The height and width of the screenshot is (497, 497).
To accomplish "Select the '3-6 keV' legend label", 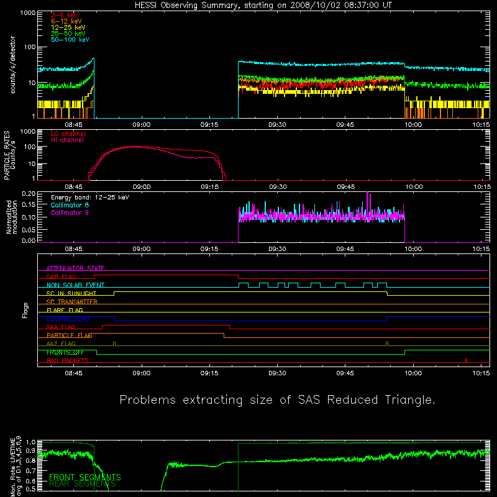I will (64, 15).
